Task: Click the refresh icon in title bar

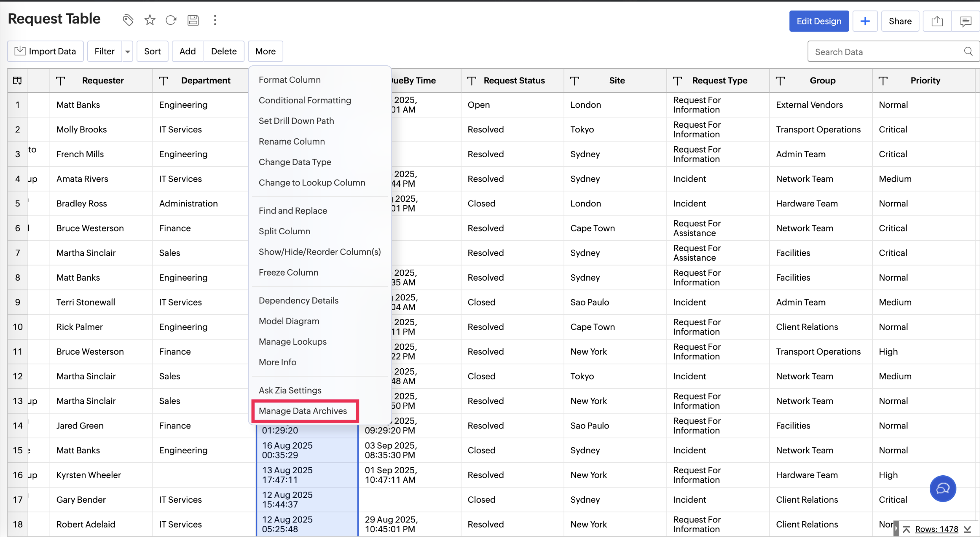Action: (x=171, y=20)
